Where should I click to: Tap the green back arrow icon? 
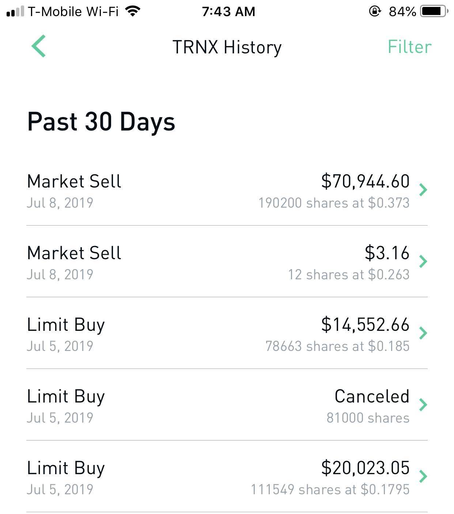tap(38, 46)
